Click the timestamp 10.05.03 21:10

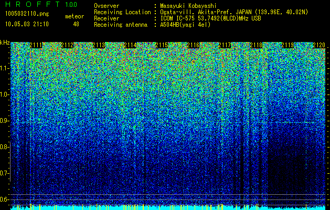[27, 24]
